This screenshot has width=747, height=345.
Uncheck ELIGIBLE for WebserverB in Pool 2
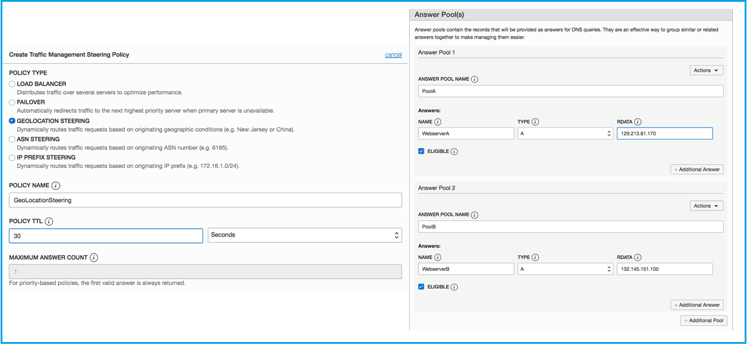422,287
